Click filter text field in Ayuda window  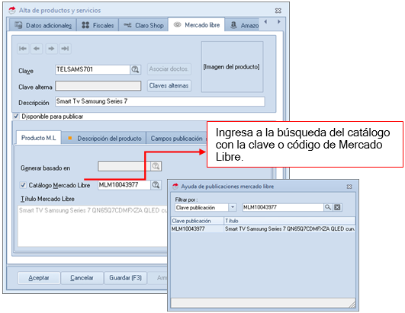point(283,207)
